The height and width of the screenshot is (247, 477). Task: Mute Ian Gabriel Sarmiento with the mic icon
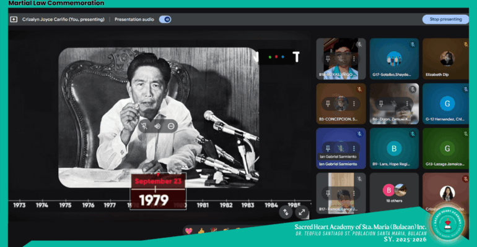[341, 148]
